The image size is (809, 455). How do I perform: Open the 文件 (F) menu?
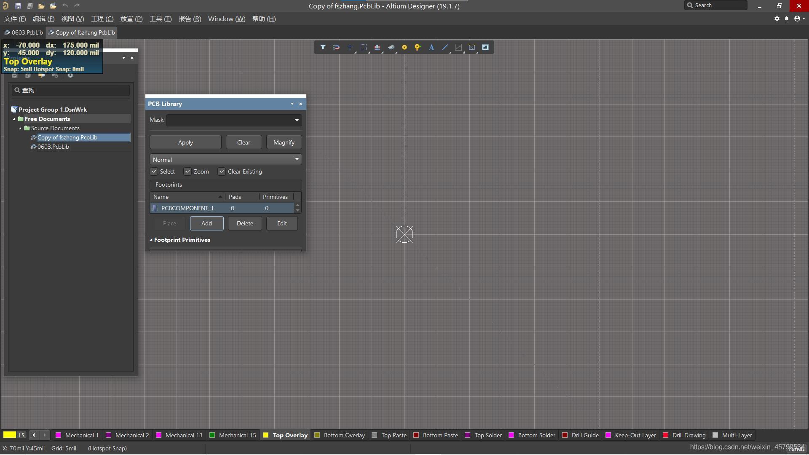15,19
